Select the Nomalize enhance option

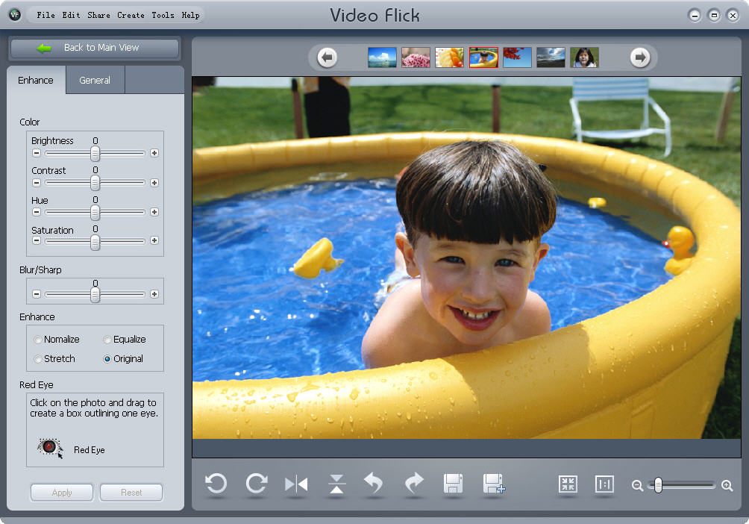click(x=38, y=340)
